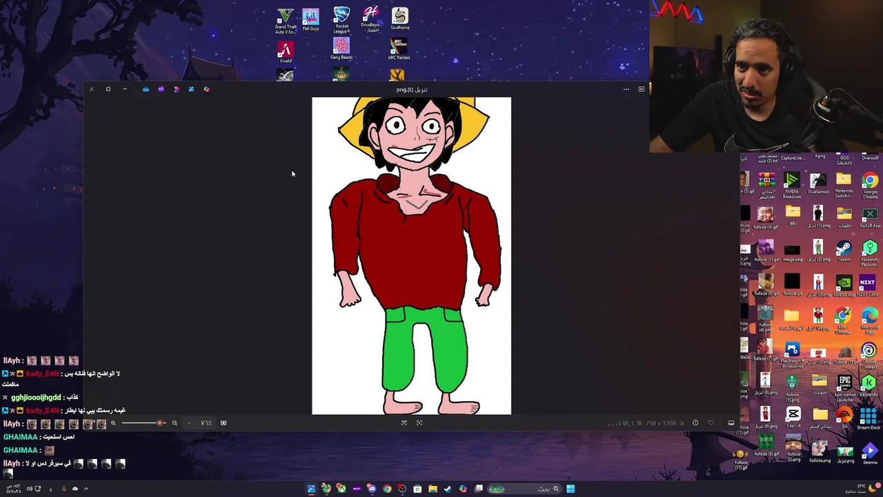
Task: Open Steam desktop shortcut
Action: [844, 251]
